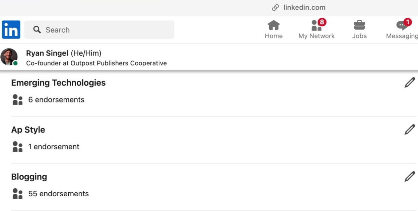
Task: Click inside the Search input field
Action: click(99, 30)
